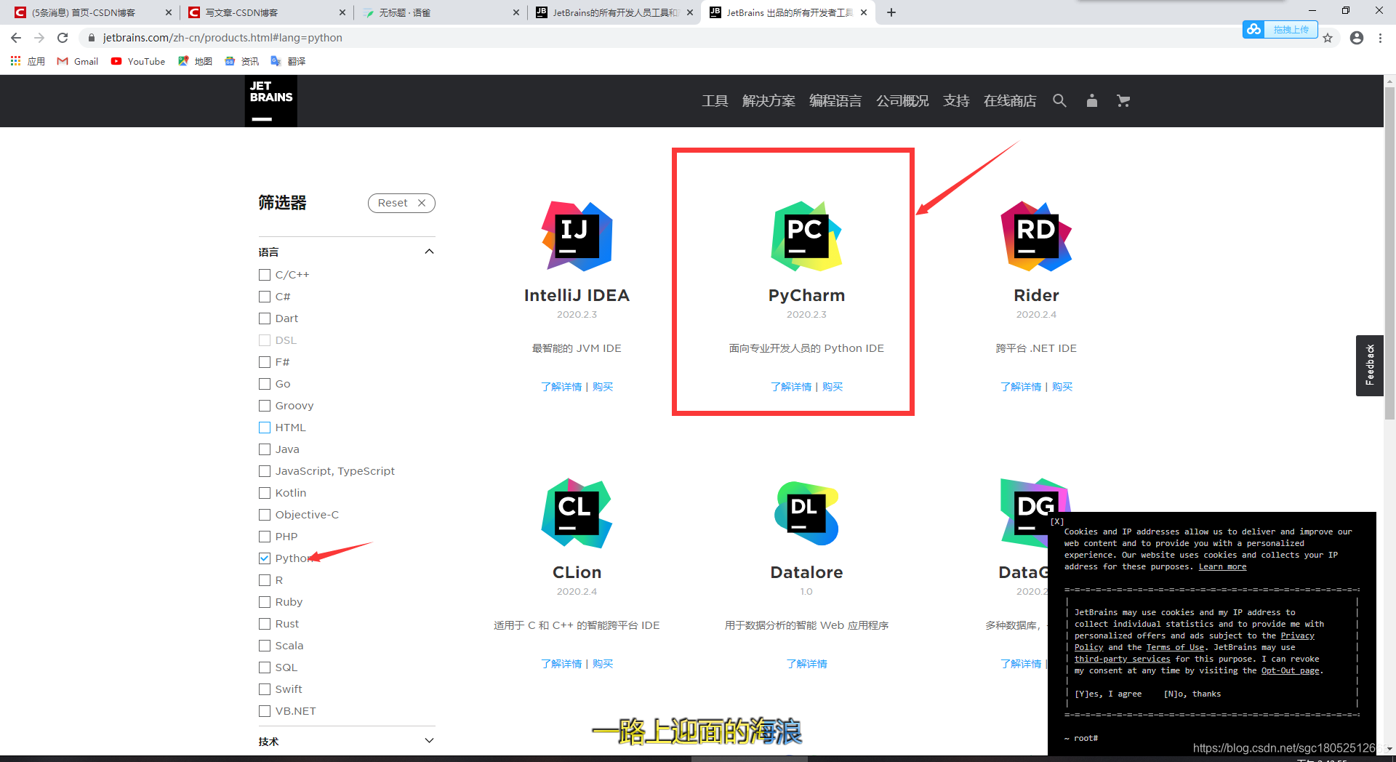Bookmark this page with the star icon

[x=1328, y=38]
